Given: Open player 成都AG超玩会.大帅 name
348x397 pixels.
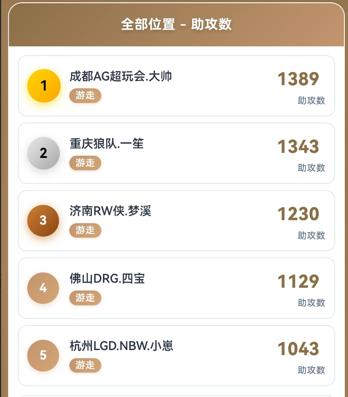Looking at the screenshot, I should pos(121,76).
